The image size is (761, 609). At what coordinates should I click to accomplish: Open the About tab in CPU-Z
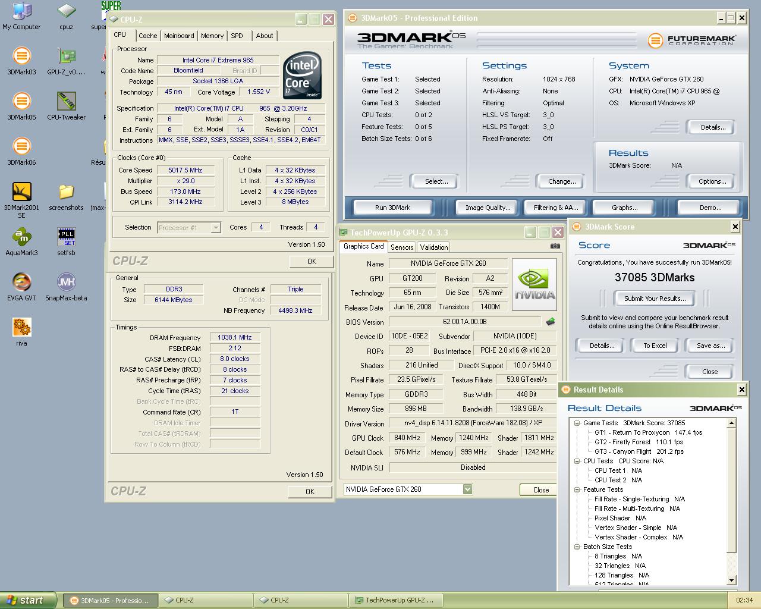click(x=265, y=36)
